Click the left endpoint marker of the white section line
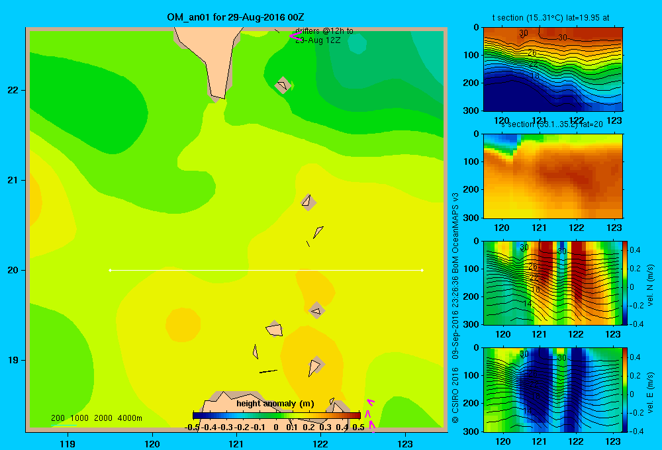The width and height of the screenshot is (662, 450). coord(110,270)
